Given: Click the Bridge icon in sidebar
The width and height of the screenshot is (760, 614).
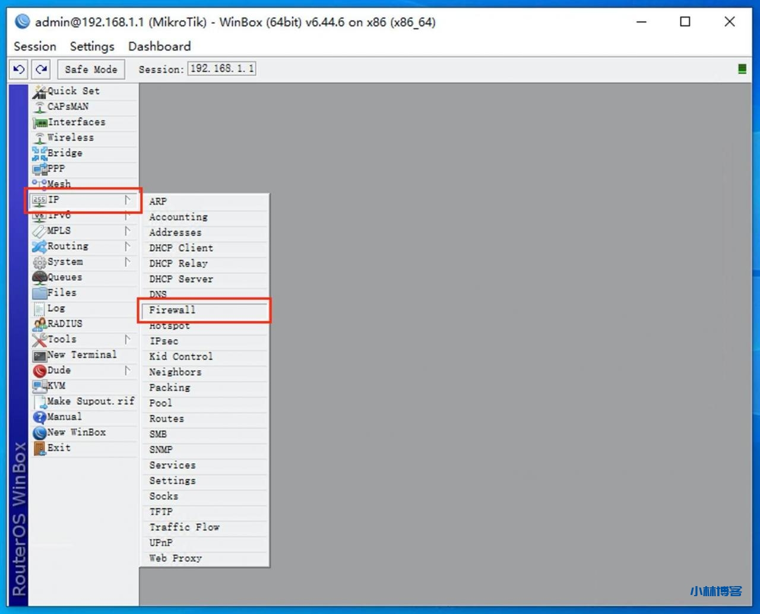Looking at the screenshot, I should coord(39,153).
